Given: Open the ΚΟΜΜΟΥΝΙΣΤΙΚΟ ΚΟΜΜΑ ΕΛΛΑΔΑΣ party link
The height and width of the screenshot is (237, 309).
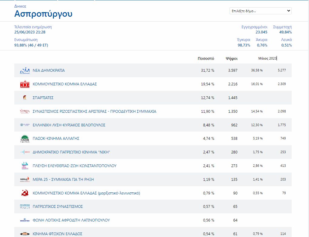Looking at the screenshot, I should point(65,84).
